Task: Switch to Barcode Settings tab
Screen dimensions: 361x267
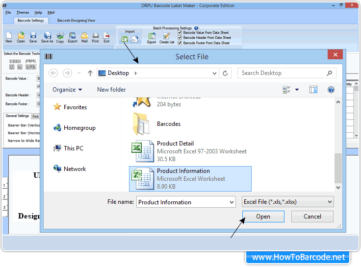Action: [30, 21]
